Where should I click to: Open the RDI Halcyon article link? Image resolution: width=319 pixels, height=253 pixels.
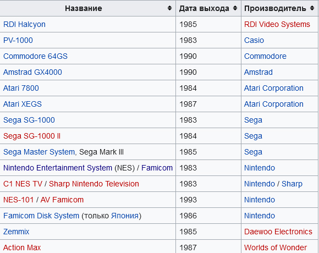click(x=24, y=24)
